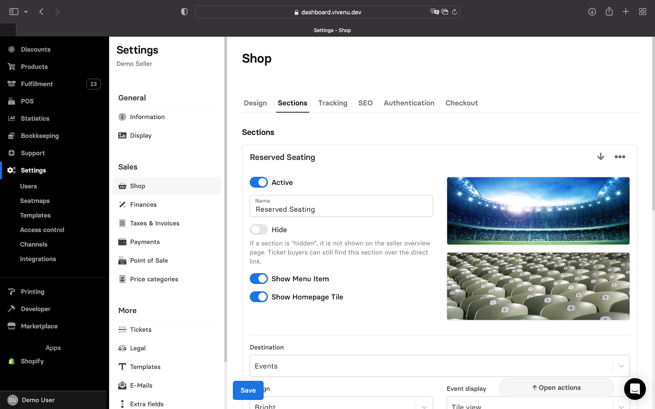
Task: Click the three-dots menu on Reserved Seating
Action: pyautogui.click(x=620, y=157)
